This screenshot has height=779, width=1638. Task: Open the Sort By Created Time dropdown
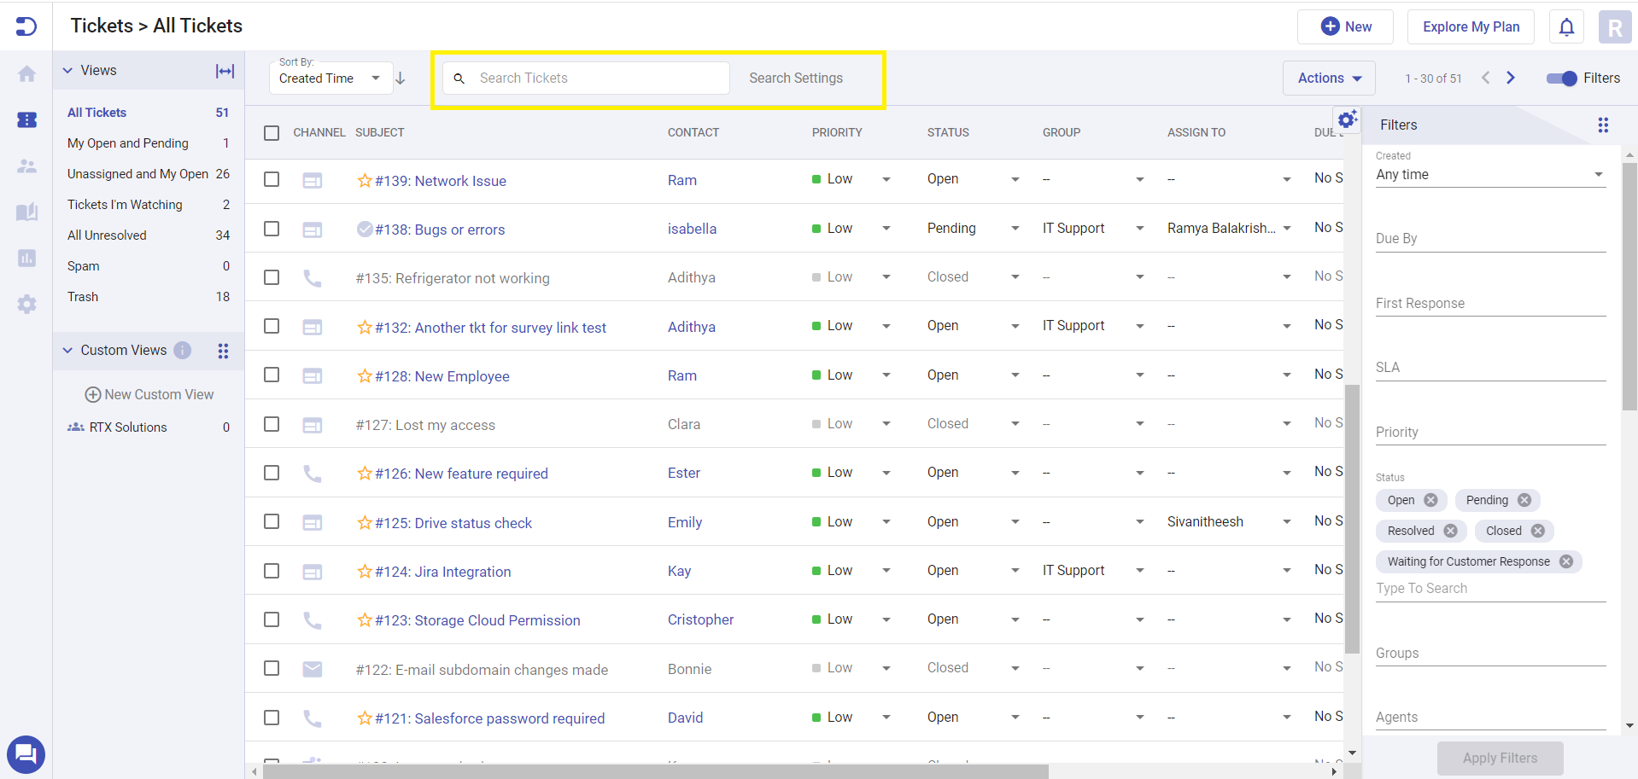(330, 78)
